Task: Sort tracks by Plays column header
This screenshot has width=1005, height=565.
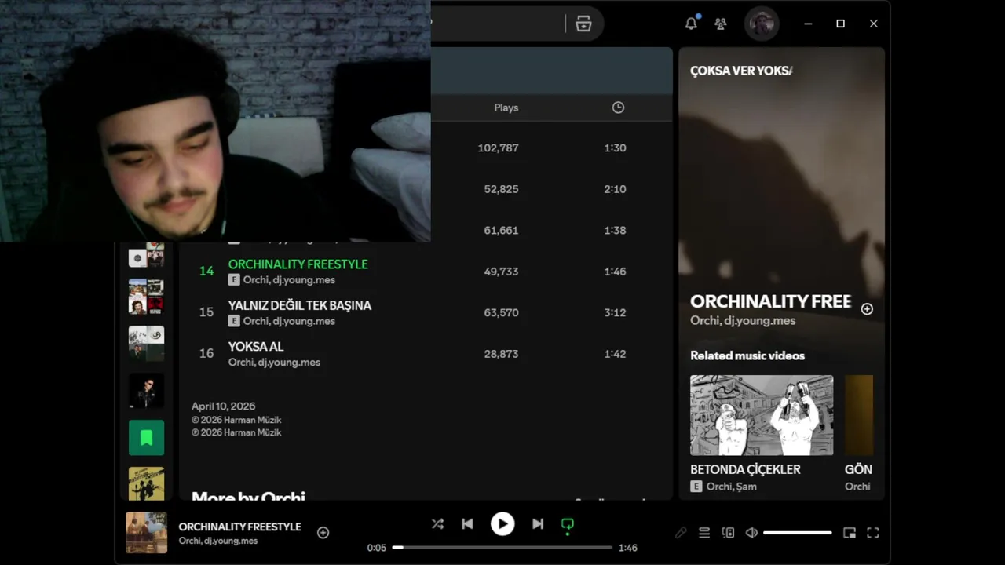Action: click(x=506, y=108)
